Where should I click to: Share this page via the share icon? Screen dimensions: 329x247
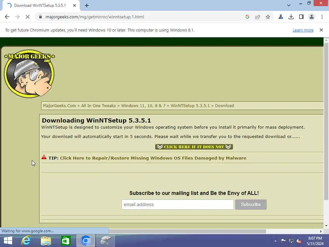pos(258,17)
